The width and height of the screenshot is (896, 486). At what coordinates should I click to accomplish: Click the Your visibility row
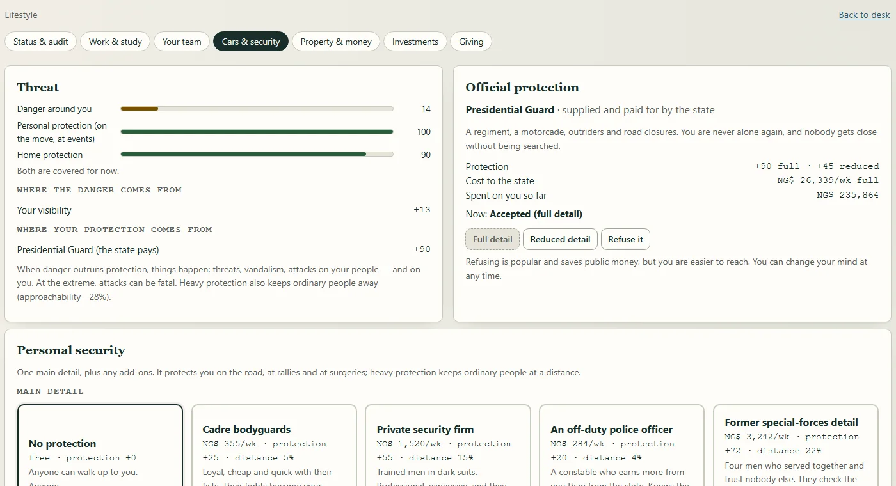coord(223,210)
